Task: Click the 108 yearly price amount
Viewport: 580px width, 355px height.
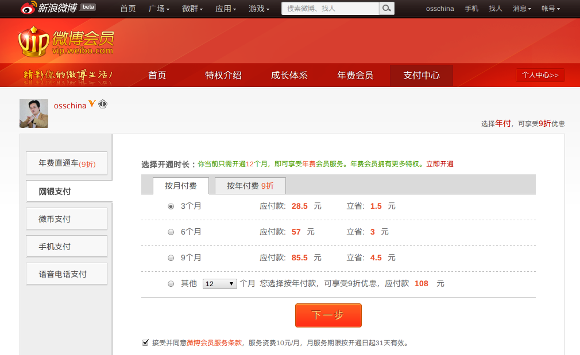Action: pos(422,284)
